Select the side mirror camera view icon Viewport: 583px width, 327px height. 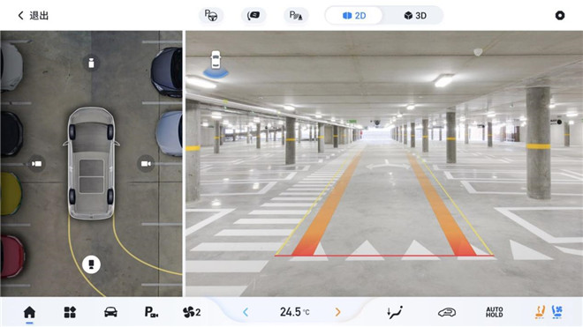[254, 16]
